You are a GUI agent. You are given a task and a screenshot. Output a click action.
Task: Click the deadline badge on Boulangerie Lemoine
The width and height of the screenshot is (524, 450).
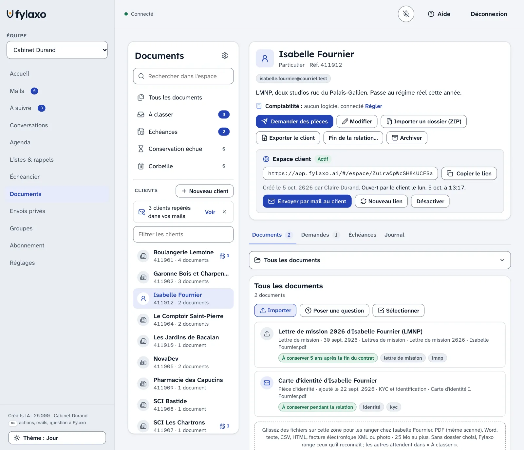coord(225,256)
